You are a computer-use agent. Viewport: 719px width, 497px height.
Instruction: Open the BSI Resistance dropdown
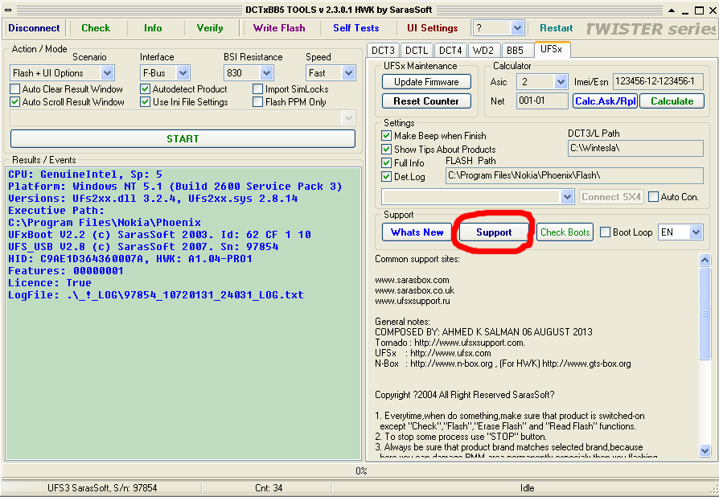coord(266,73)
